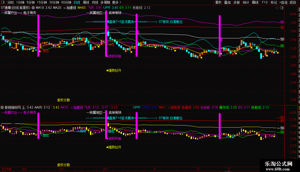The image size is (300, 172).
Task: Click the 2.00 price axis label
Action: coord(293,100)
